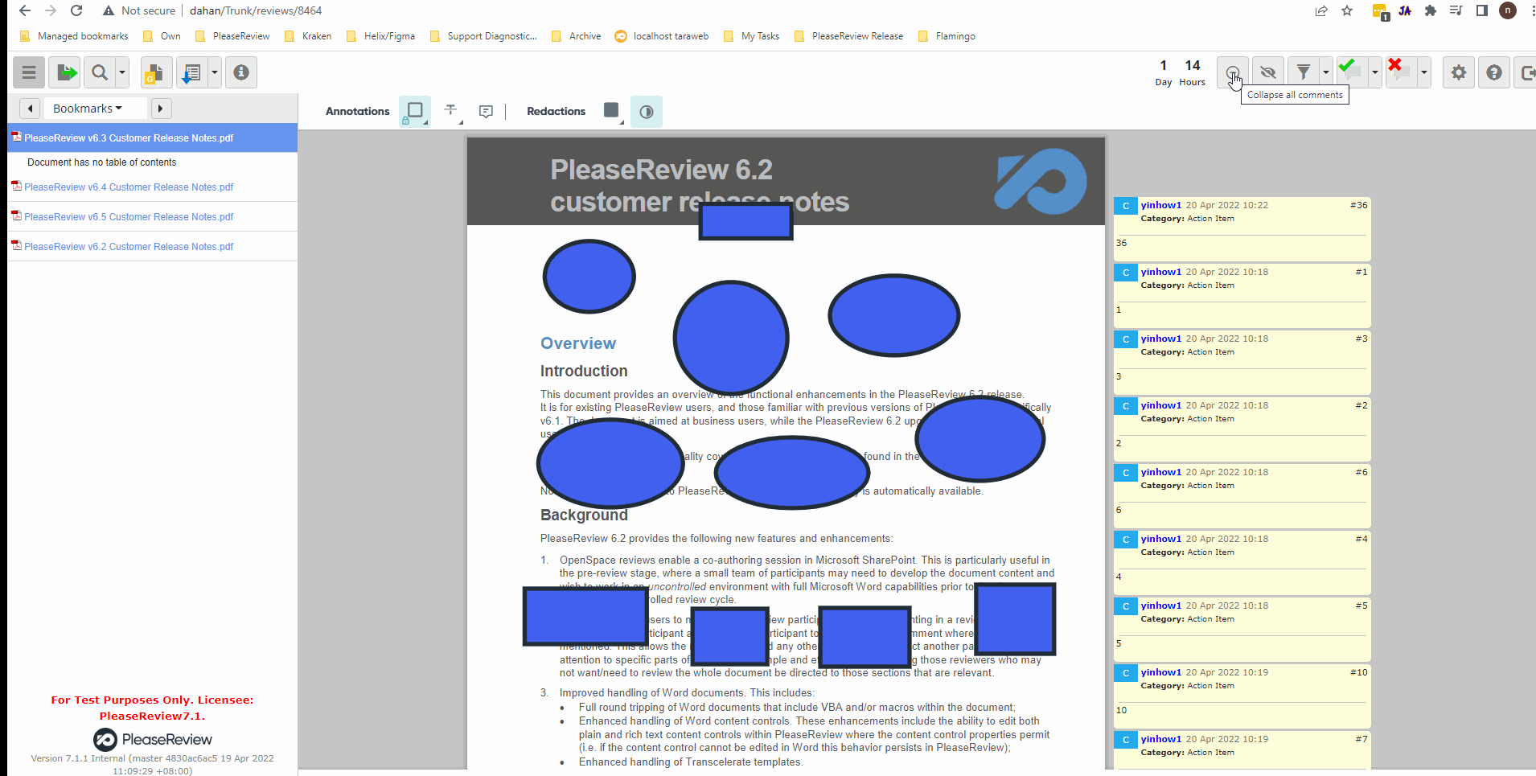
Task: Open settings gear in review toolbar
Action: tap(1459, 72)
